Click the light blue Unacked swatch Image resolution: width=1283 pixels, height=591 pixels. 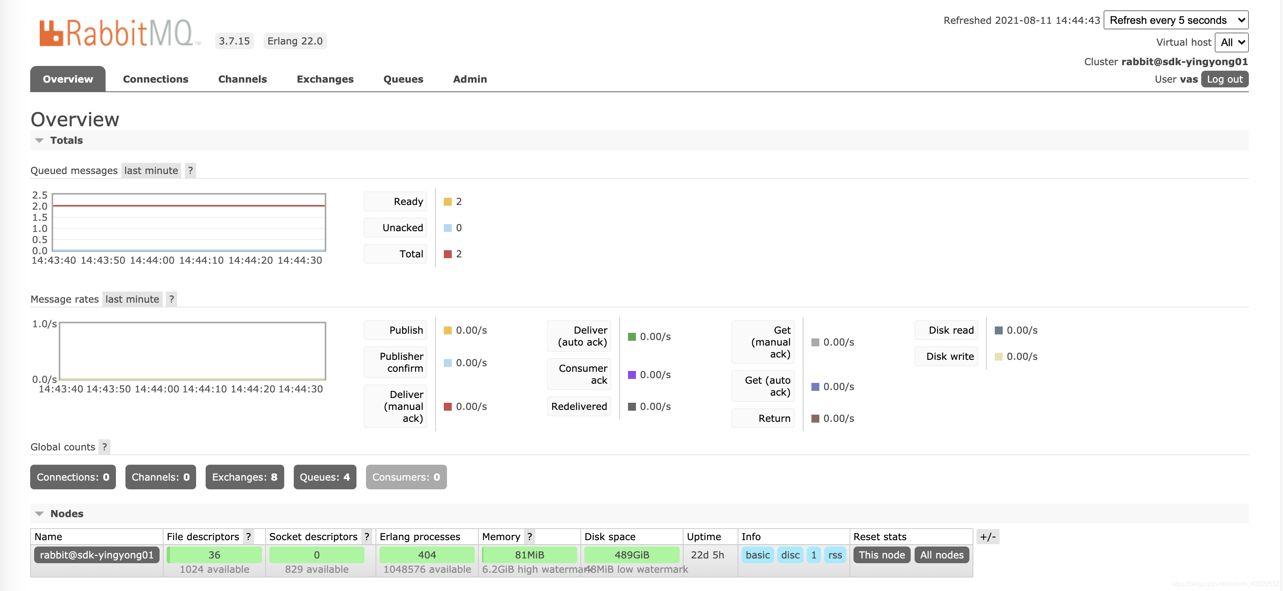[448, 228]
